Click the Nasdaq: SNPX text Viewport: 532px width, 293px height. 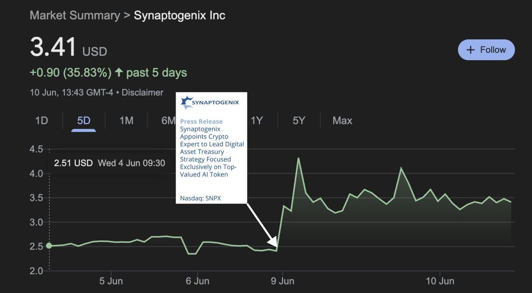200,198
